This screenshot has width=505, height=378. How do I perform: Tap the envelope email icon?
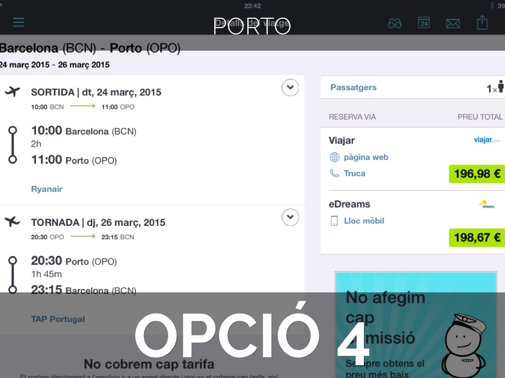[x=453, y=23]
